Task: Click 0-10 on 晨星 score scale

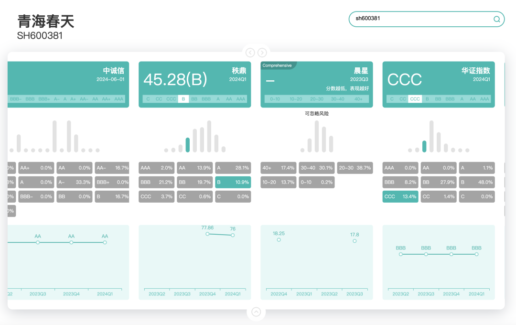Action: click(x=275, y=99)
